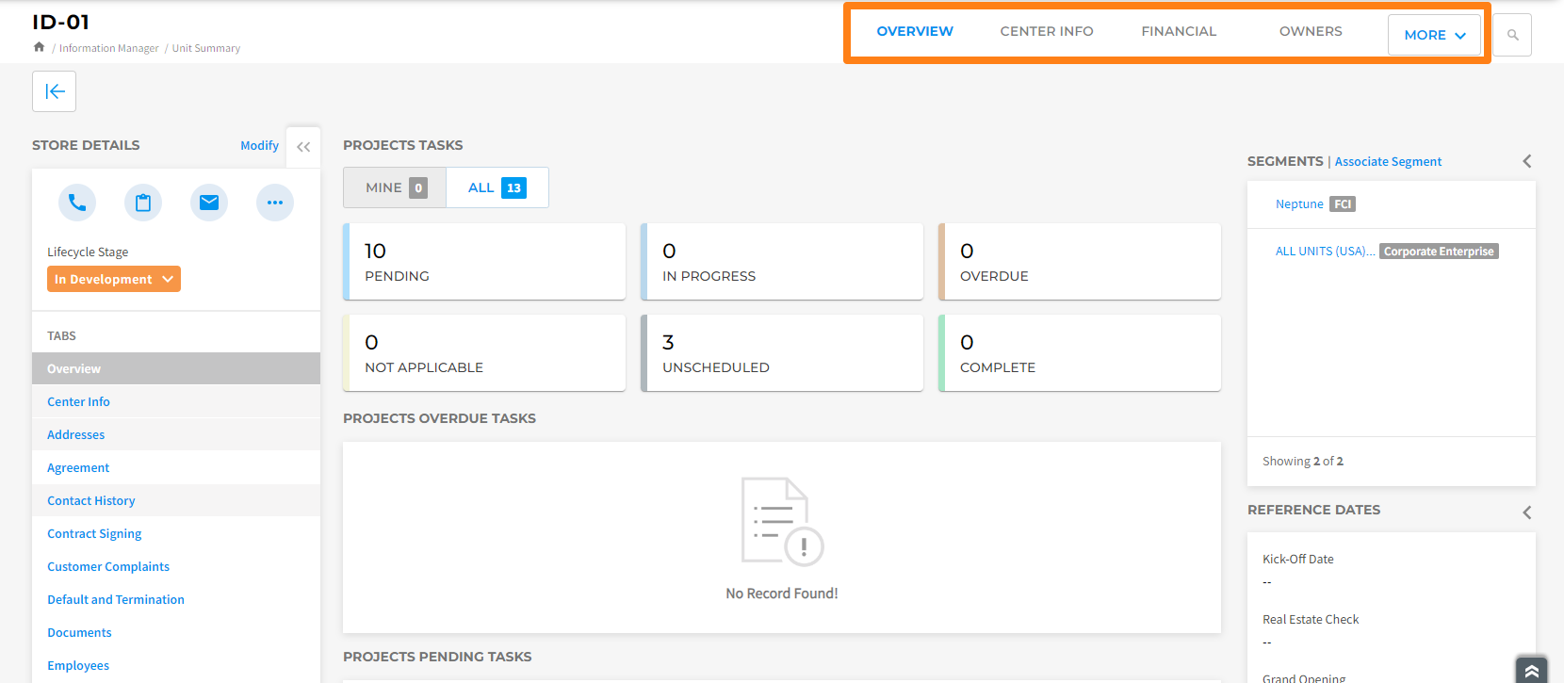Screen dimensions: 1564x683
Task: Click the search magnifier icon
Action: pyautogui.click(x=1512, y=35)
